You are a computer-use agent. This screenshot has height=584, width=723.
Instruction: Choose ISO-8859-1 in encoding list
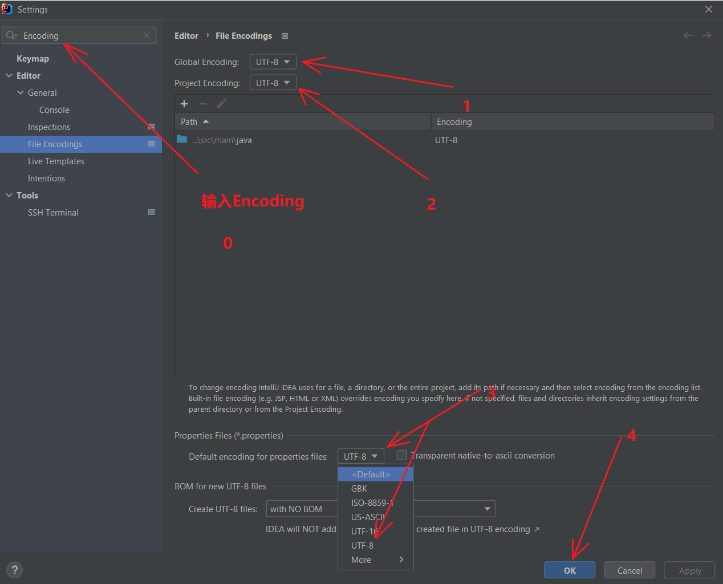point(375,502)
